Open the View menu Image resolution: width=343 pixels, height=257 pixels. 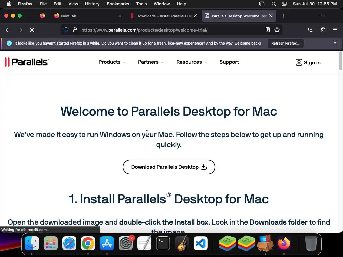73,4
